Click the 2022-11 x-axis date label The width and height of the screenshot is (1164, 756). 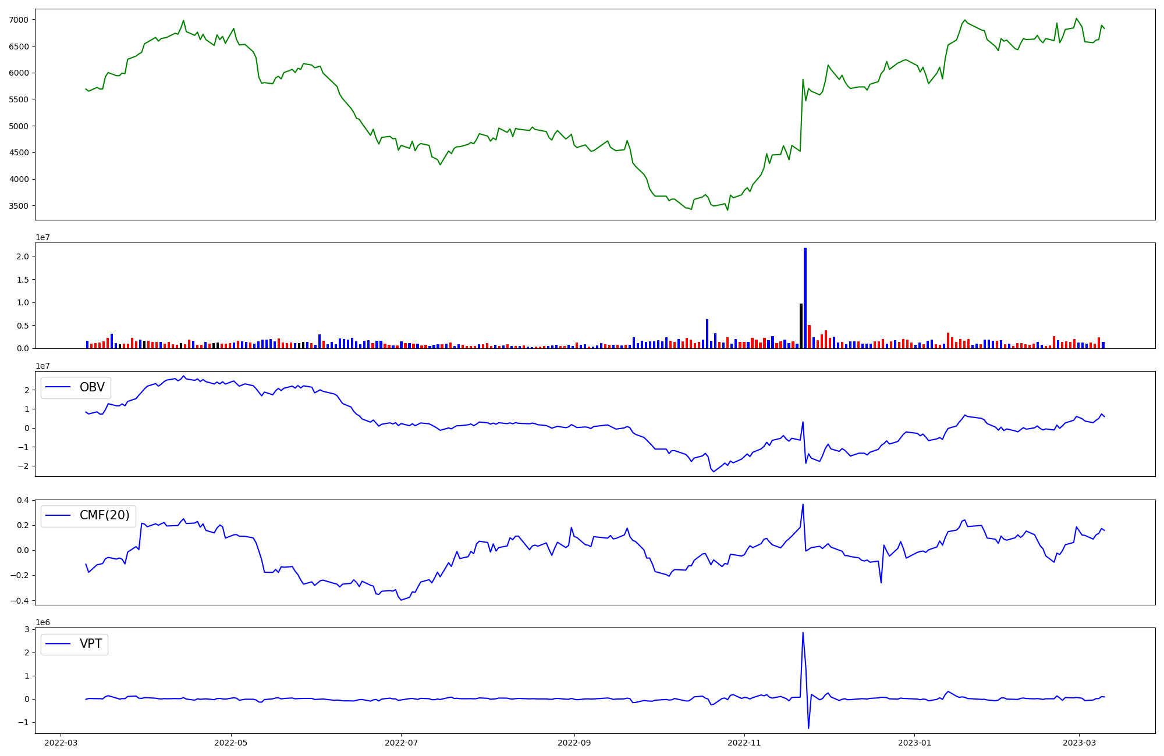click(x=744, y=742)
